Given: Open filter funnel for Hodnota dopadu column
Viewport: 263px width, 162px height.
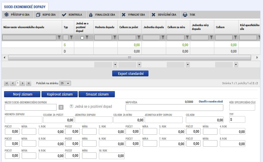Looking at the screenshot, I should (115, 37).
